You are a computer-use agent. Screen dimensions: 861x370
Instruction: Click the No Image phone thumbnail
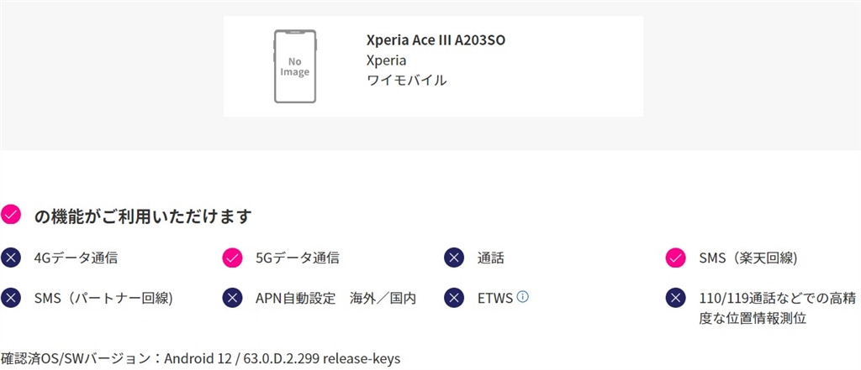click(x=294, y=66)
